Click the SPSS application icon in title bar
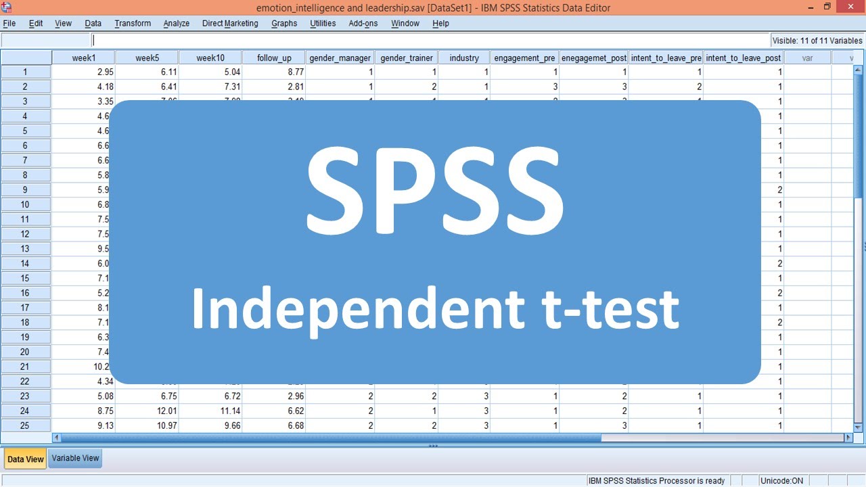 tap(7, 7)
